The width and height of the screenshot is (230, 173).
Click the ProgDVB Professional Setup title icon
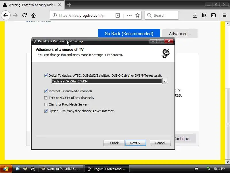point(34,41)
